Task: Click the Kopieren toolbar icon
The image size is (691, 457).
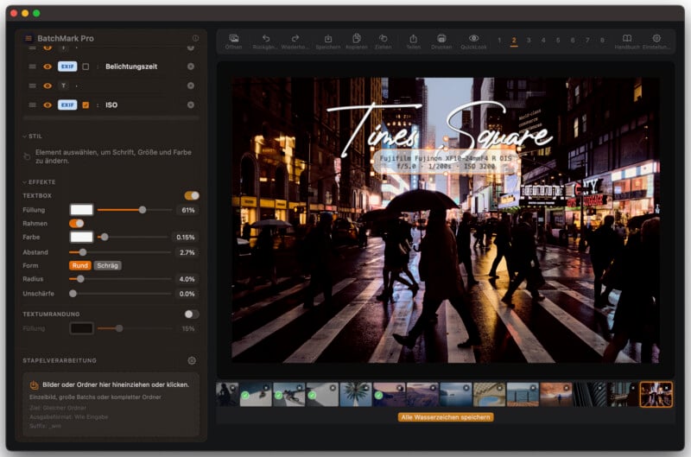Action: click(x=357, y=39)
